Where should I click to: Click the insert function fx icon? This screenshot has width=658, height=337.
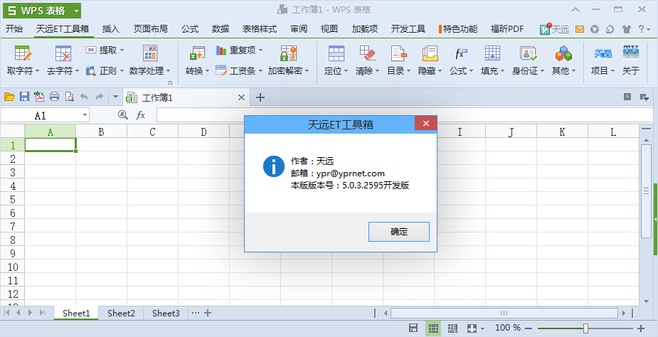coord(141,115)
